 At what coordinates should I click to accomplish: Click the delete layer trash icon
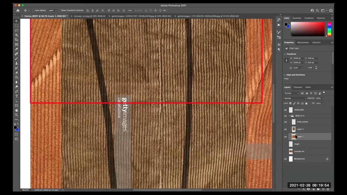[x=328, y=189]
